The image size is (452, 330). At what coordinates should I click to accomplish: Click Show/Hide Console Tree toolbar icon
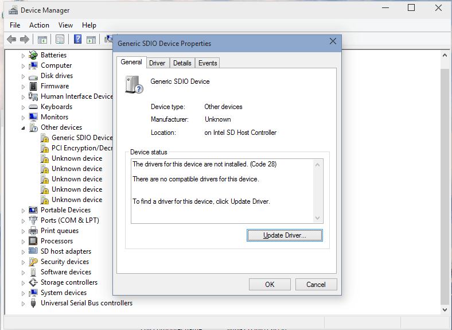[x=42, y=40]
